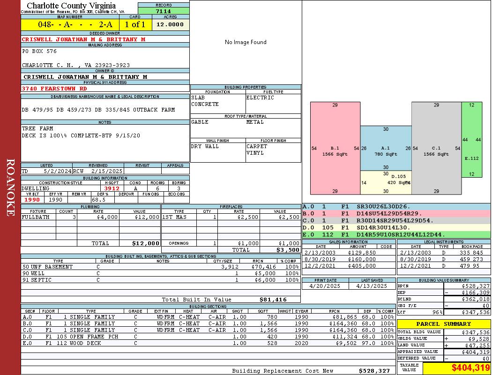The height and width of the screenshot is (375, 492).
Task: Click legal instrument book/page 479 95
Action: click(470, 266)
